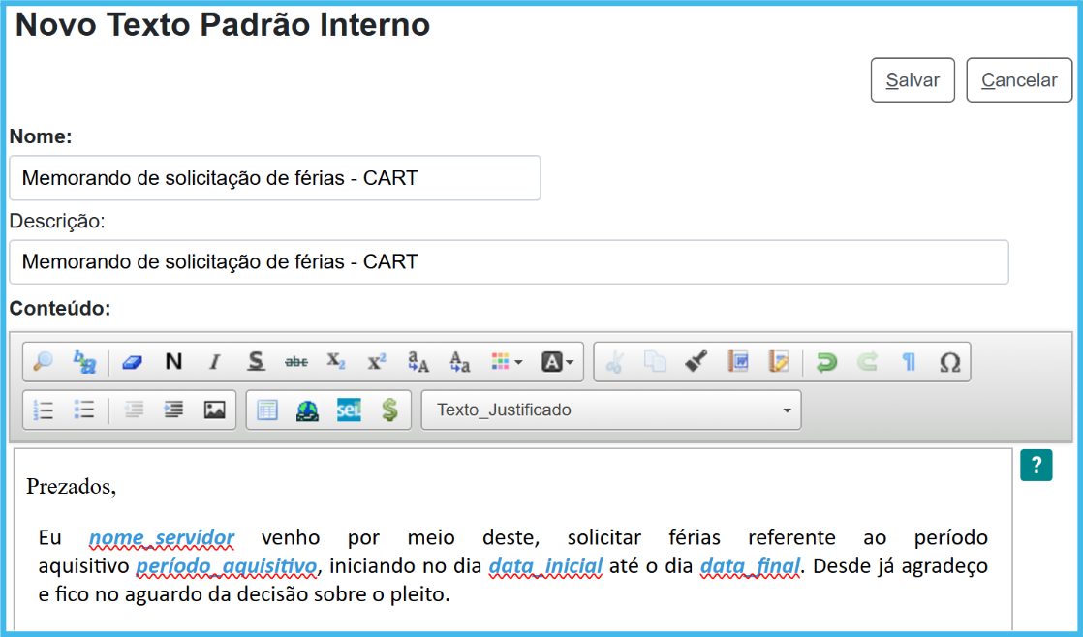Open the text color dropdown
The width and height of the screenshot is (1083, 637).
pyautogui.click(x=507, y=362)
